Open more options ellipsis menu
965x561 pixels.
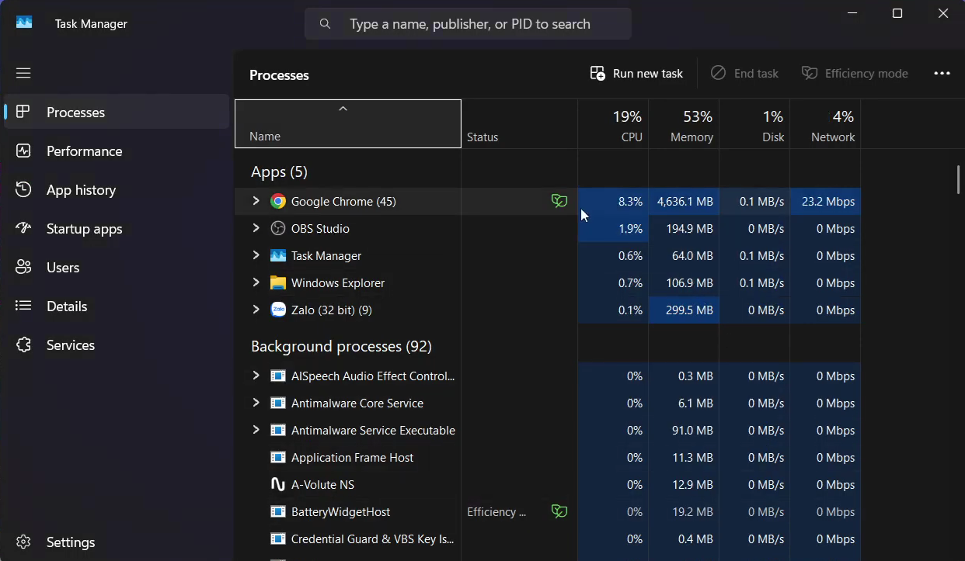point(942,74)
